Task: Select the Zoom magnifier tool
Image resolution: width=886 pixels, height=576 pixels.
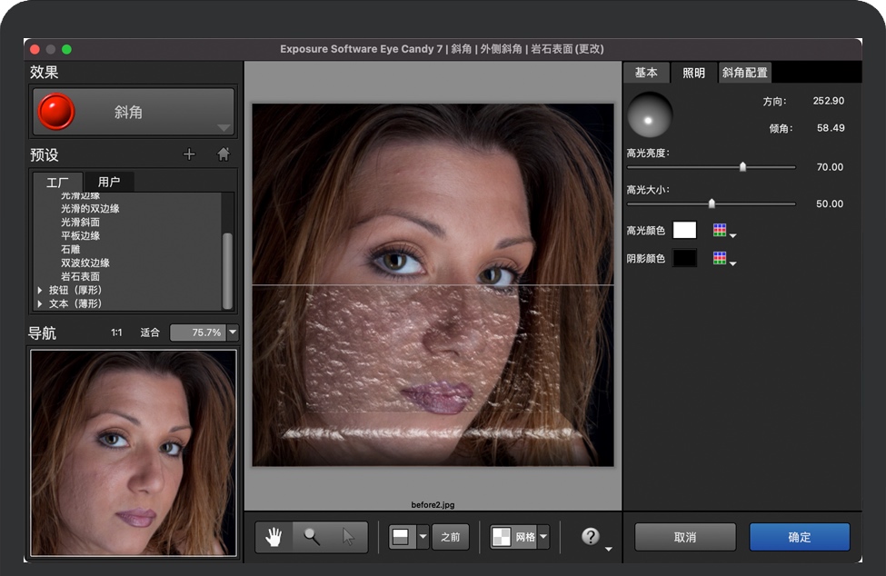Action: [x=312, y=537]
